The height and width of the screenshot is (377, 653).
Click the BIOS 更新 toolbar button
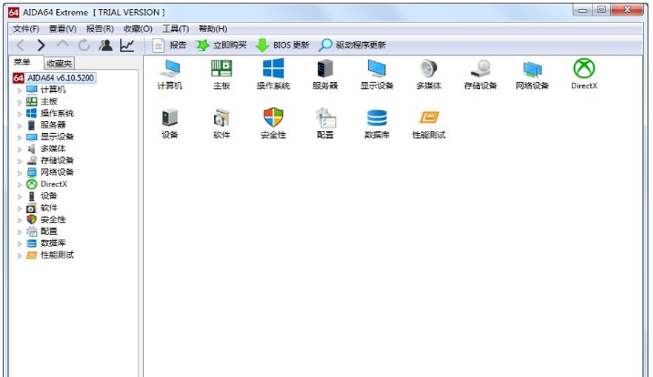[x=282, y=45]
